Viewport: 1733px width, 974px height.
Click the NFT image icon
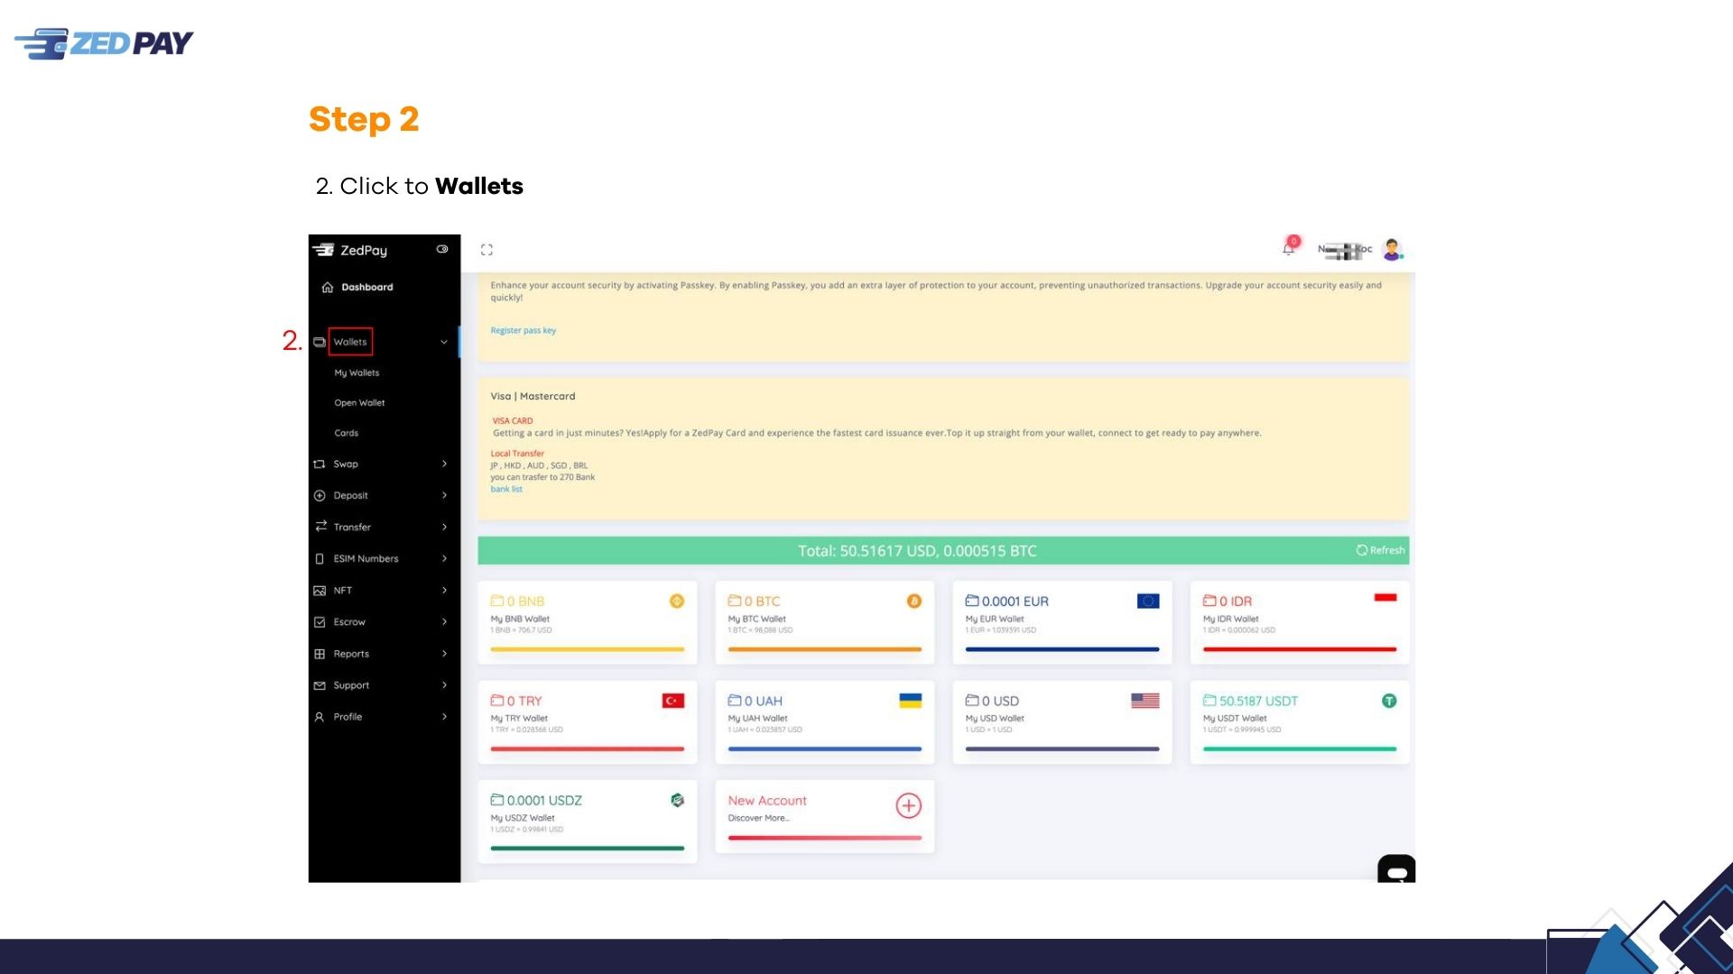pos(320,591)
